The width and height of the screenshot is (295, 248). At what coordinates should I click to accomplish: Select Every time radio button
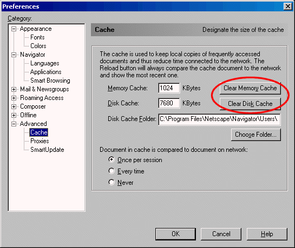pos(112,171)
